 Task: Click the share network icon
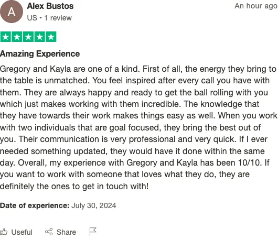tap(49, 232)
